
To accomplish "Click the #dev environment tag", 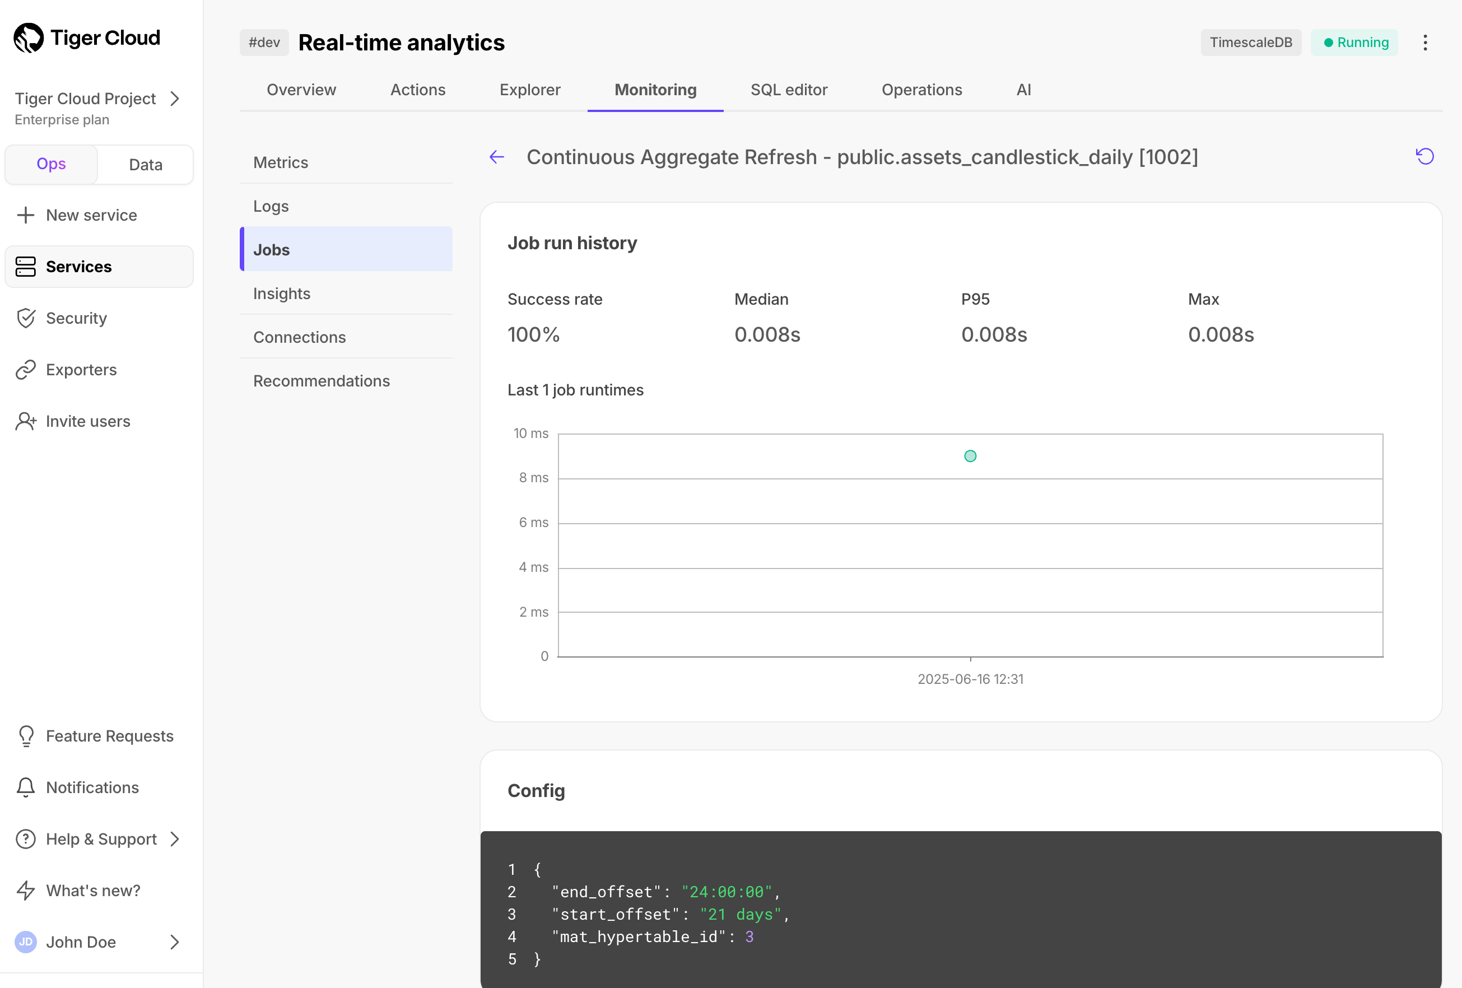I will pyautogui.click(x=264, y=42).
